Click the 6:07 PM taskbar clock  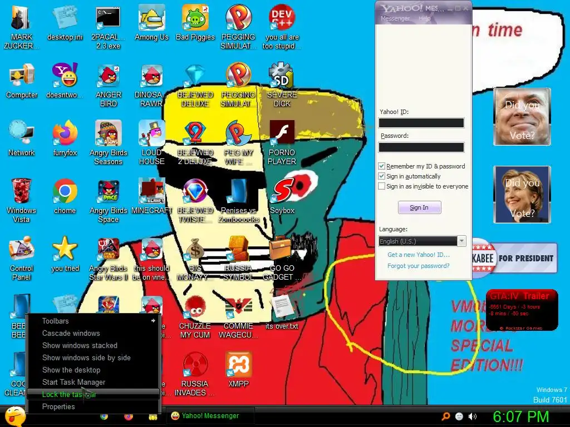tap(520, 416)
